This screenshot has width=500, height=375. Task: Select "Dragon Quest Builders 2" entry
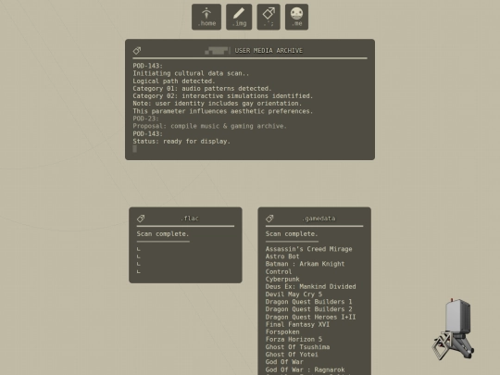pos(308,309)
